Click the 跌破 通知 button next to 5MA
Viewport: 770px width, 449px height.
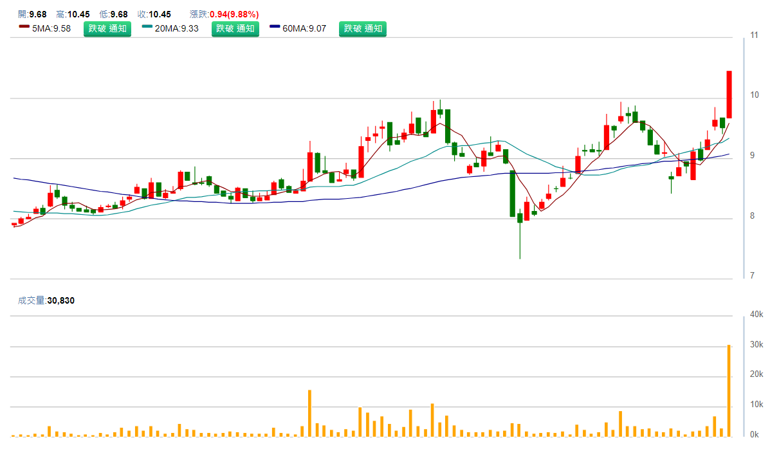(x=107, y=28)
